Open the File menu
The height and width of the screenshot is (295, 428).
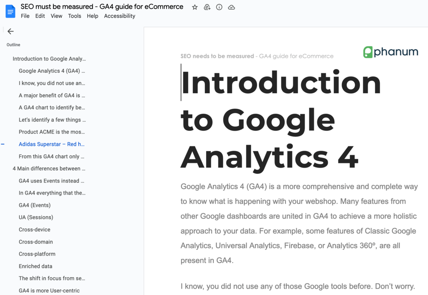tap(25, 16)
